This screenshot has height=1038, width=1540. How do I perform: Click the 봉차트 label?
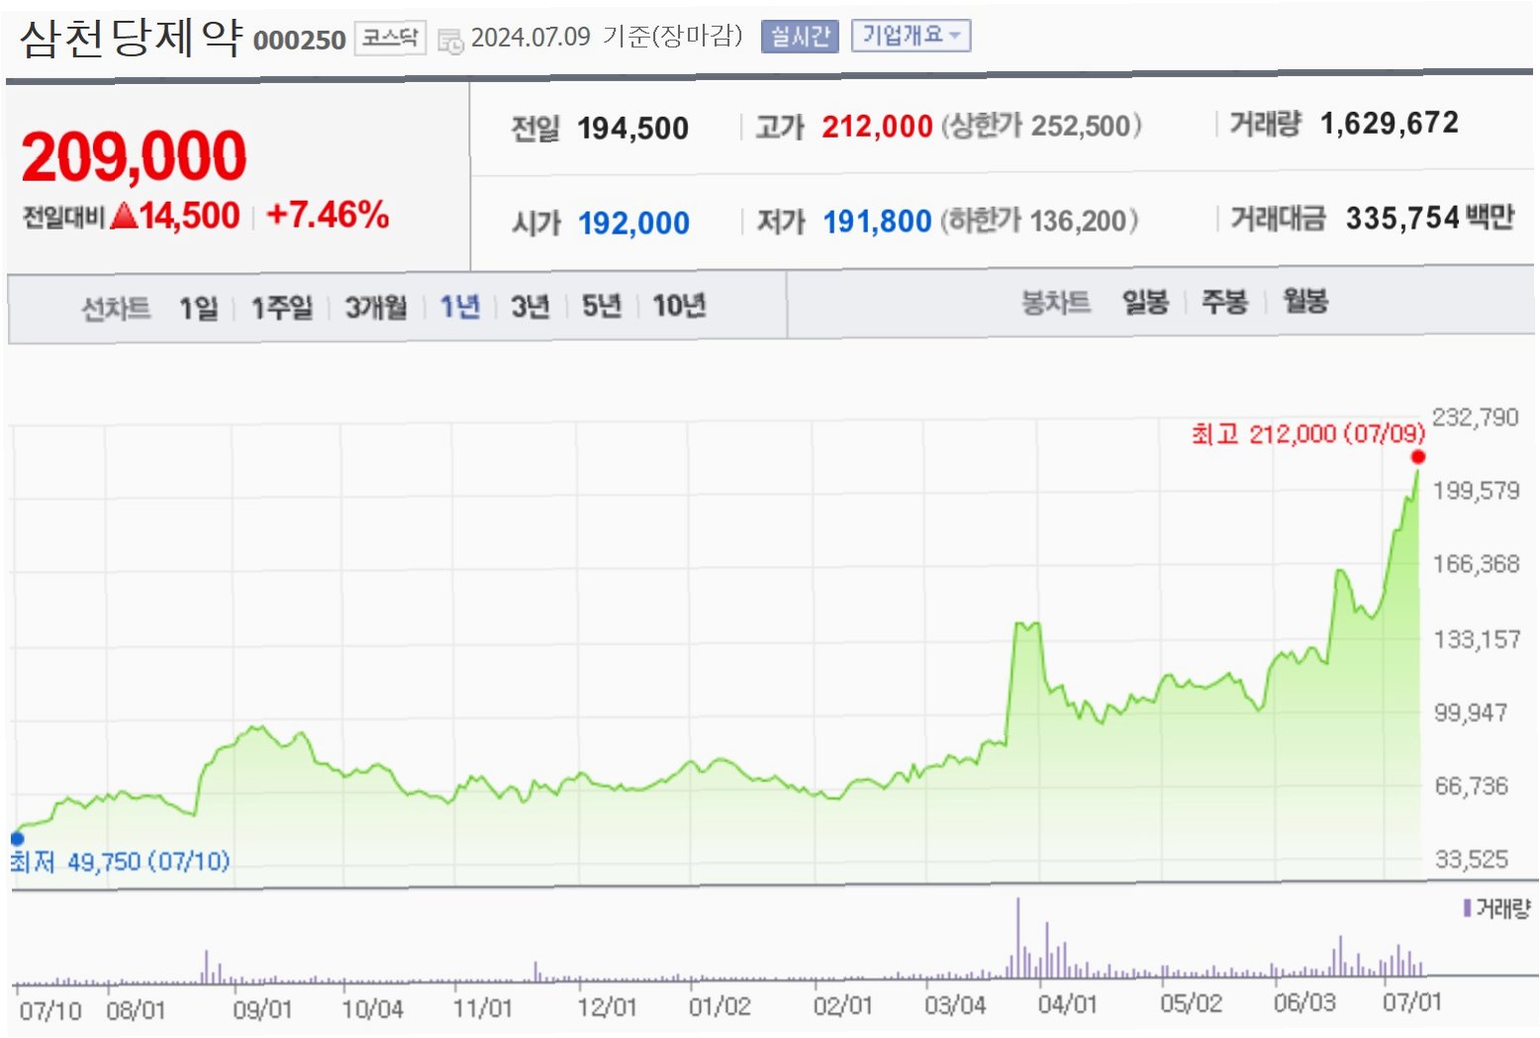coord(1055,303)
